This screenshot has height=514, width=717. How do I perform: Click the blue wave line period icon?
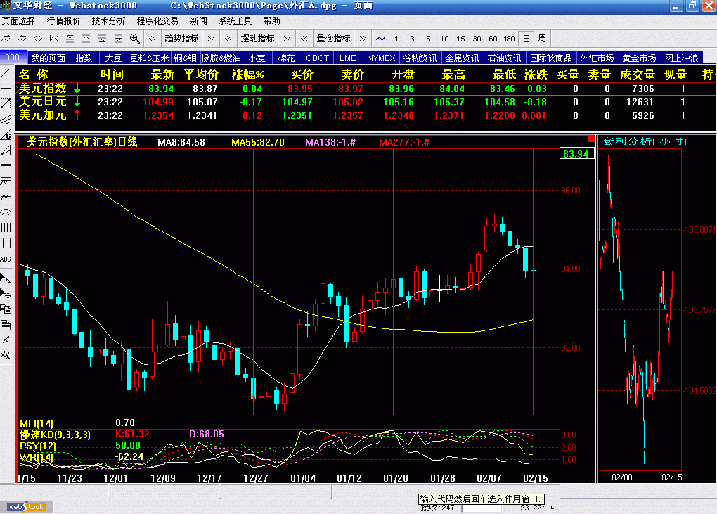click(380, 39)
